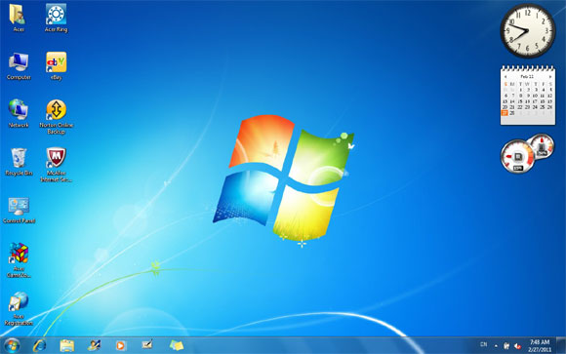Select the Acer Registration desktop icon
This screenshot has height=354, width=566.
click(19, 308)
